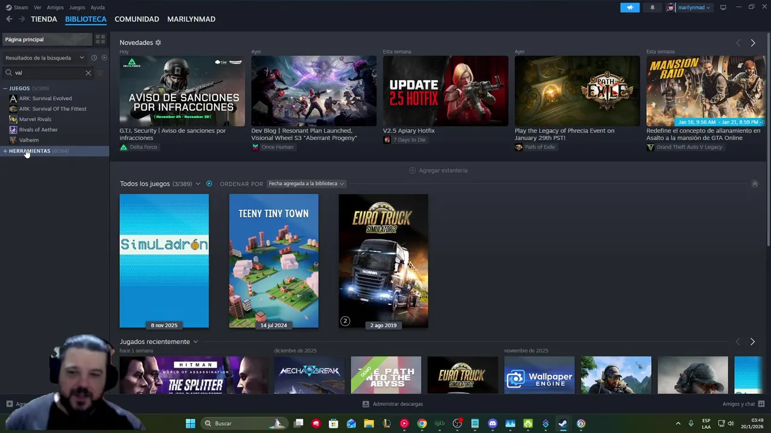Screen dimensions: 771x433
Task: Show ready-to-play games filter icon
Action: 104,58
